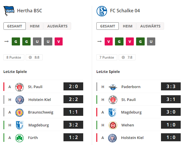Viewport: 185px width, 145px height.
Task: Select Gesamt tab for FC Schalke 04
Action: tap(108, 26)
